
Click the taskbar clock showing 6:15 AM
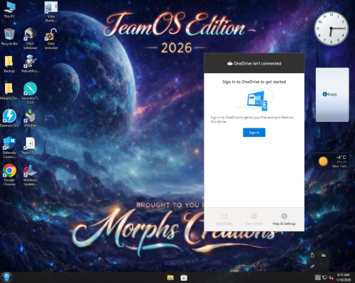pos(343,277)
